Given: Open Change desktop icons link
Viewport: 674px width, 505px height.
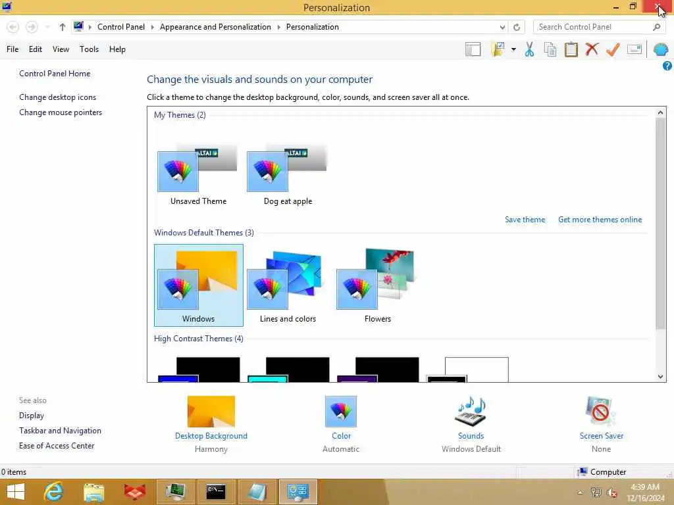Looking at the screenshot, I should [58, 97].
